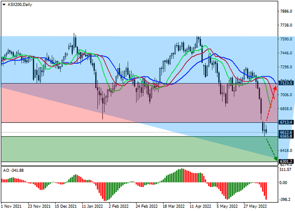Click the 311.57 oscillator scale value
Image resolution: width=295 pixels, height=211 pixels.
(x=286, y=169)
